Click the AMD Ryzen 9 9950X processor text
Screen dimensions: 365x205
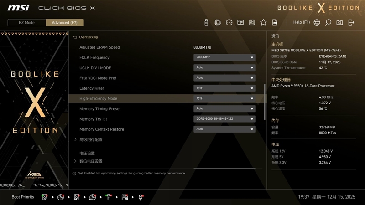303,86
